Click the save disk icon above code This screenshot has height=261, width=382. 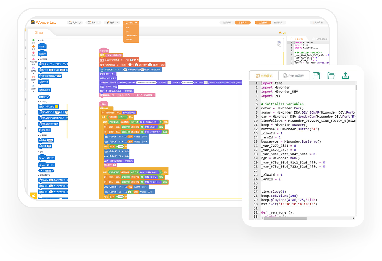316,76
